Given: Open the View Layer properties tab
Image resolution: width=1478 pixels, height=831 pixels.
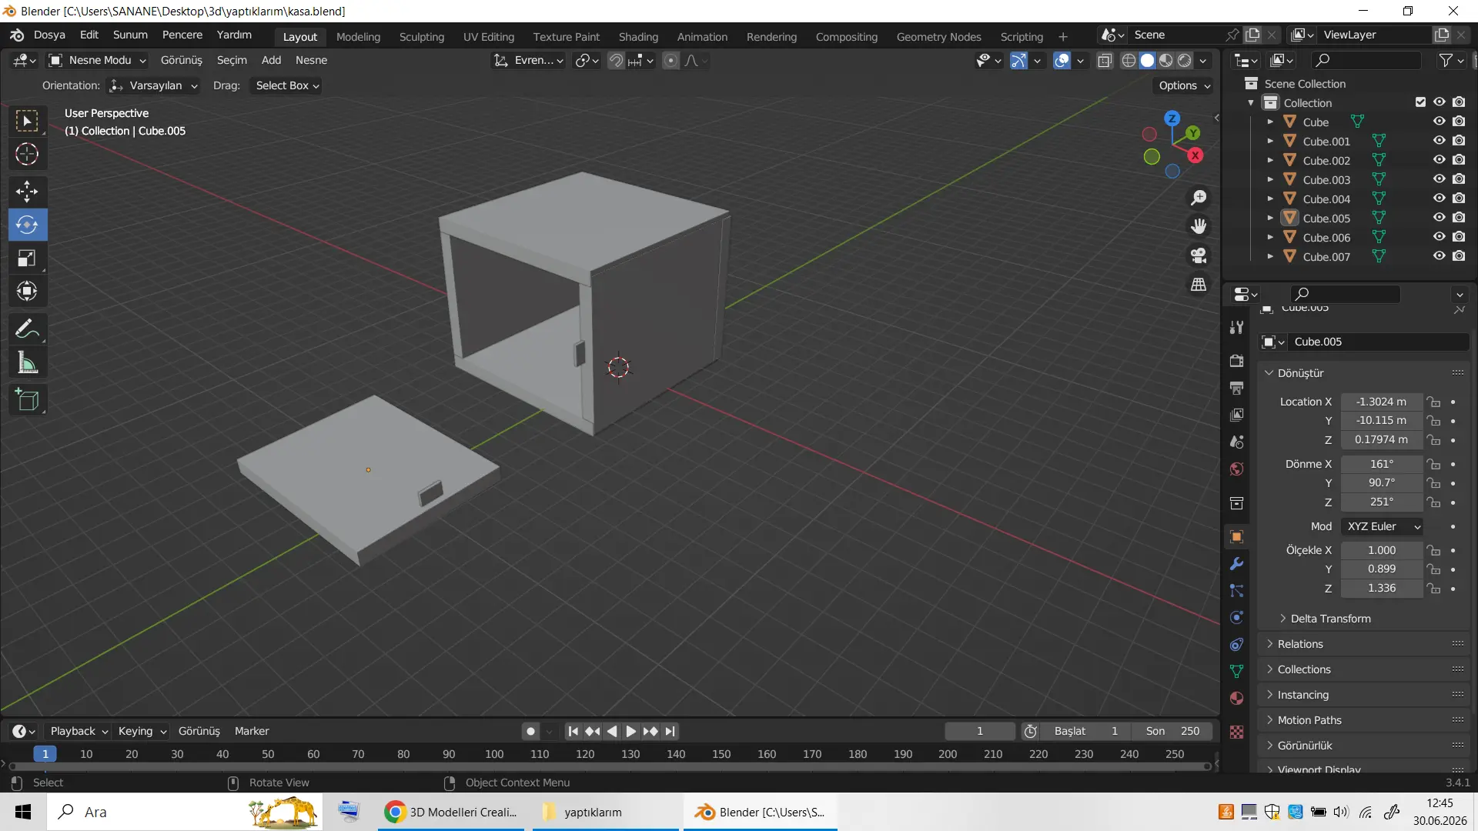Looking at the screenshot, I should click(x=1237, y=415).
